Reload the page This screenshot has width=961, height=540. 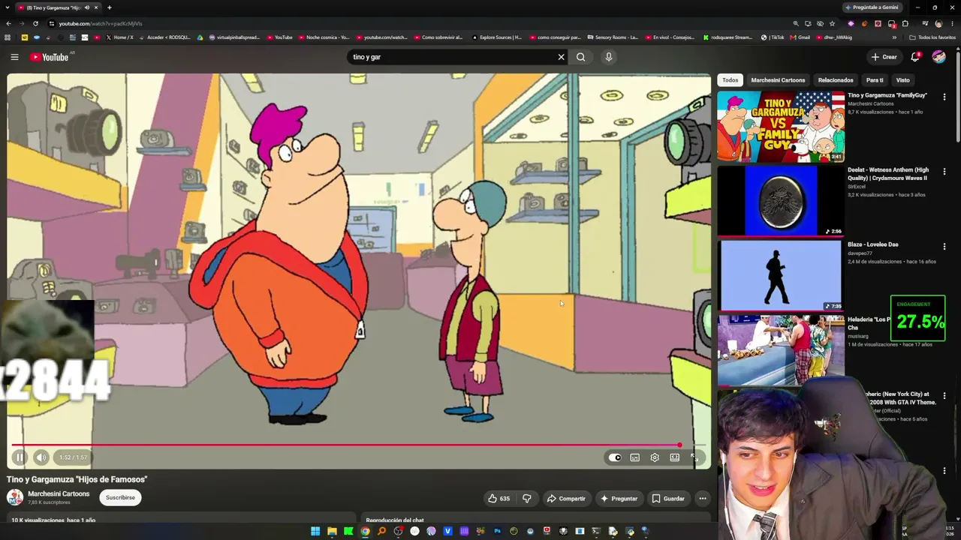[35, 23]
